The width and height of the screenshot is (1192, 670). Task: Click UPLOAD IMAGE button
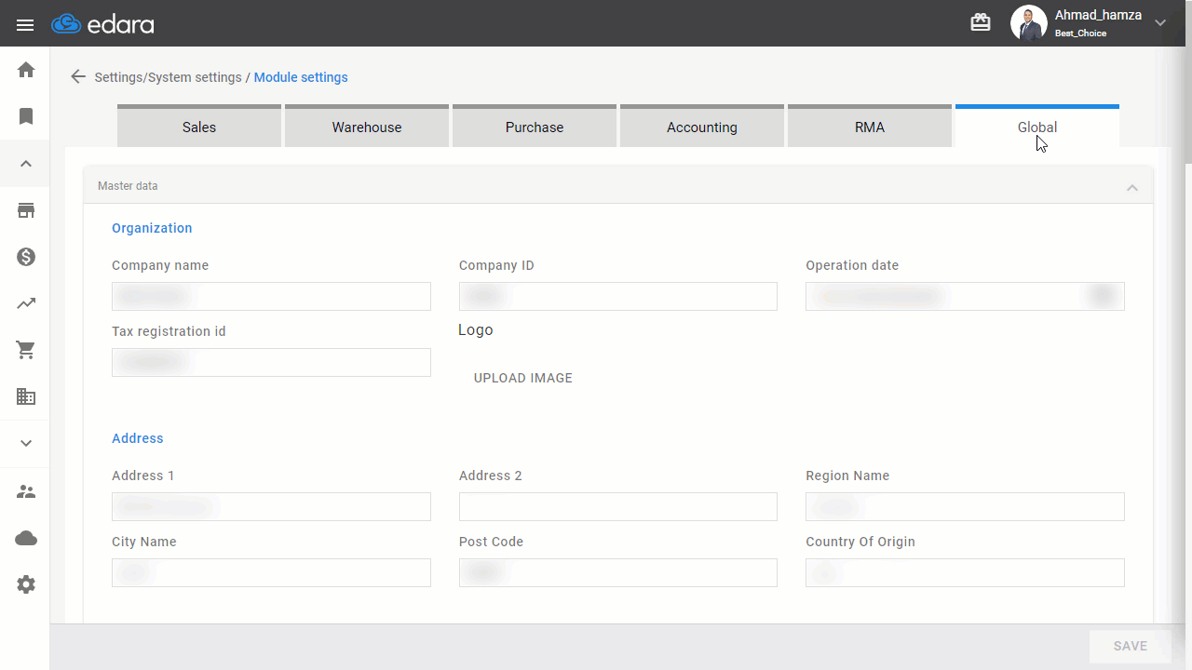[x=523, y=378]
